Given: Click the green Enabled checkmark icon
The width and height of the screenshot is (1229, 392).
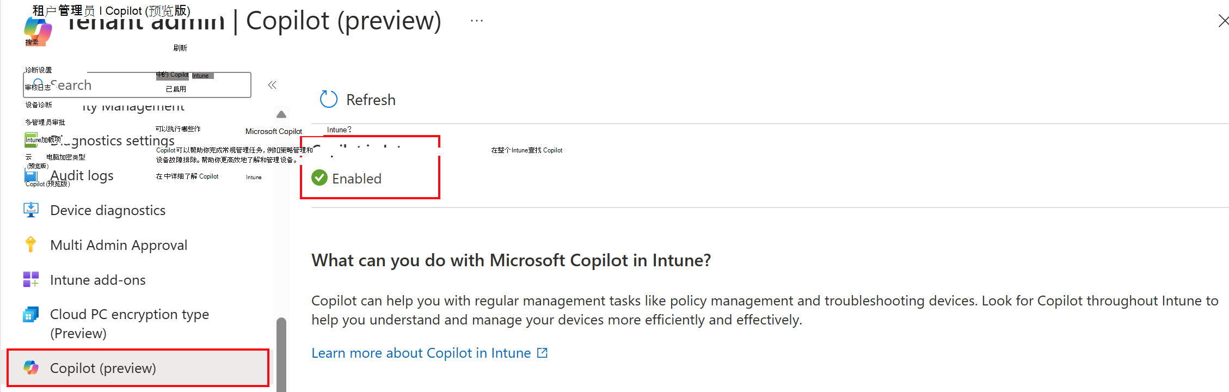Looking at the screenshot, I should pyautogui.click(x=319, y=177).
